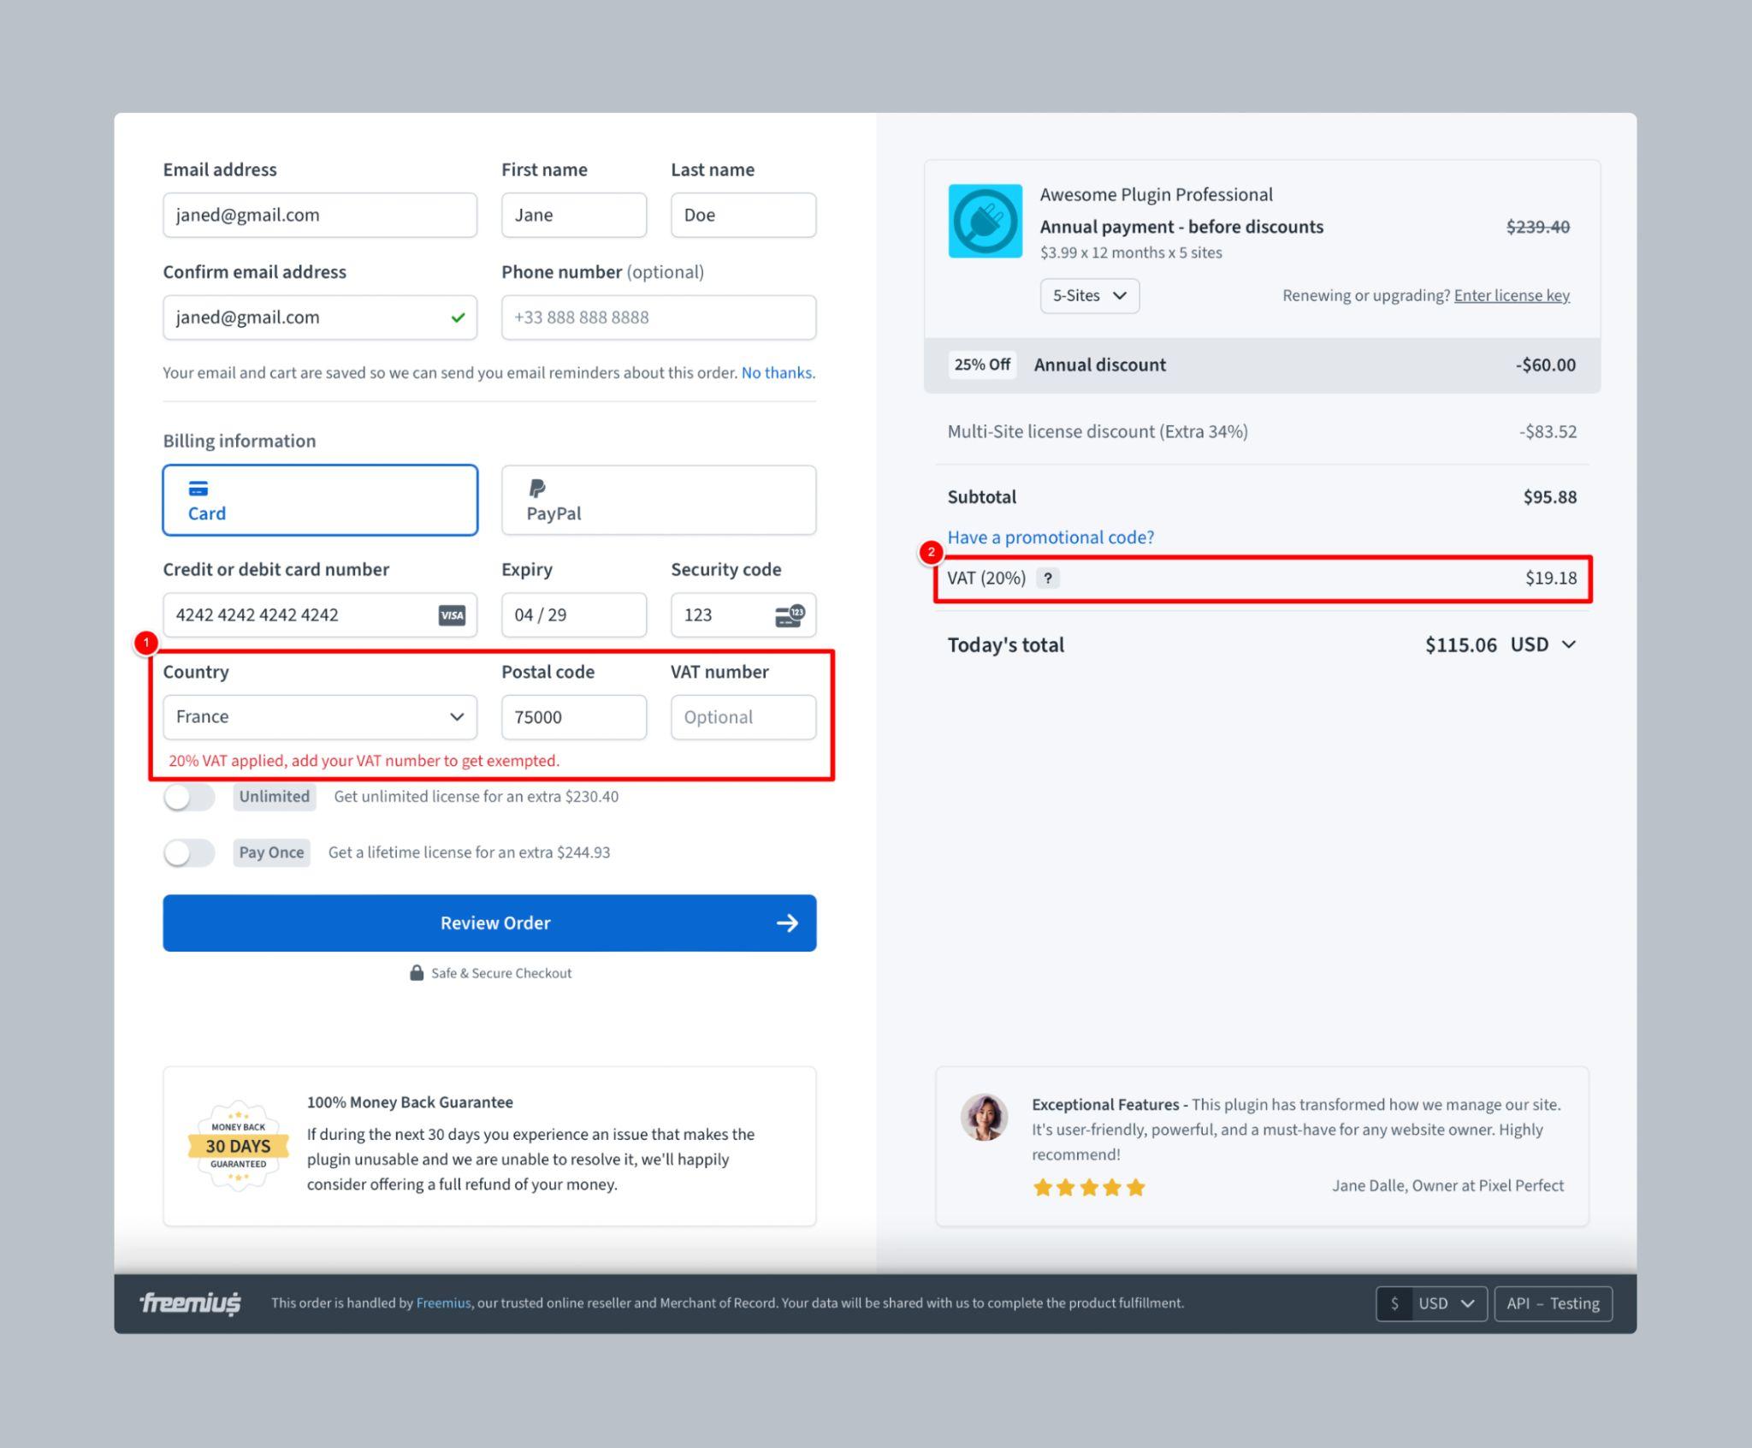This screenshot has width=1752, height=1448.
Task: Click the API – Testing button
Action: pyautogui.click(x=1553, y=1303)
